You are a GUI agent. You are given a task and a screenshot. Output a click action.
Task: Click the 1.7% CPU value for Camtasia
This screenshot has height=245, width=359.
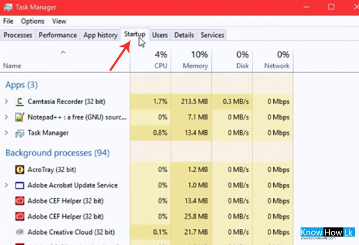(160, 102)
